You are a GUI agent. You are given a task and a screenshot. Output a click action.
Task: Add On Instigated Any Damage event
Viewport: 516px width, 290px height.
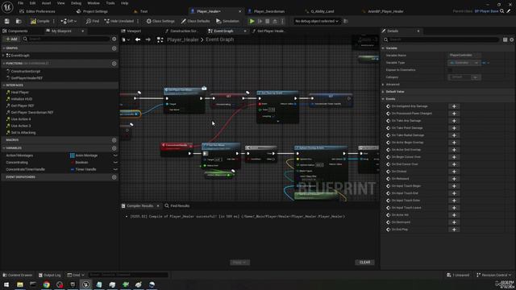coord(454,106)
